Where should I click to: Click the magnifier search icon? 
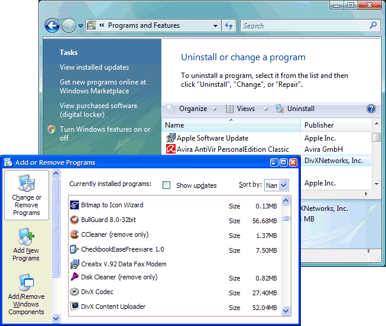374,25
